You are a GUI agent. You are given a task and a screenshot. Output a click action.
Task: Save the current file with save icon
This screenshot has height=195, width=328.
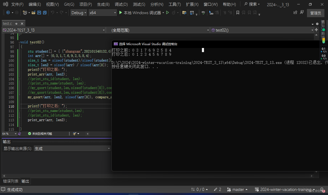[39, 13]
